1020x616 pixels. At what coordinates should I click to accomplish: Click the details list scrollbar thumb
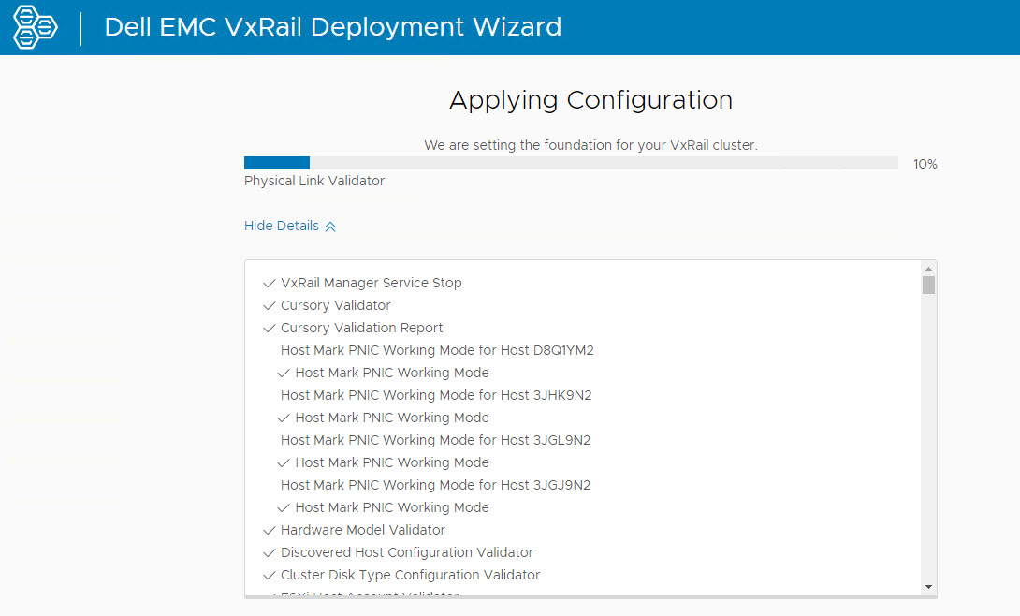928,285
